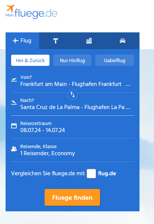Choose the Gabelflug trip option
The image size is (154, 224).
tap(115, 60)
